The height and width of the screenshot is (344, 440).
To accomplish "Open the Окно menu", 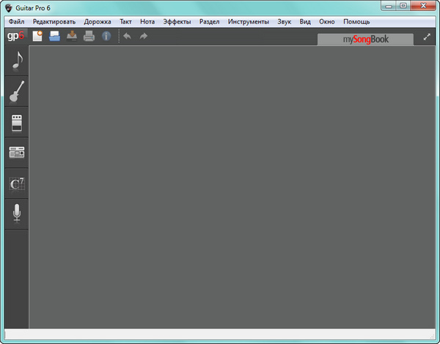I will (327, 21).
